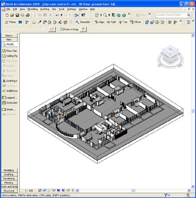
Task: Open the Help menu
Action: click(93, 9)
